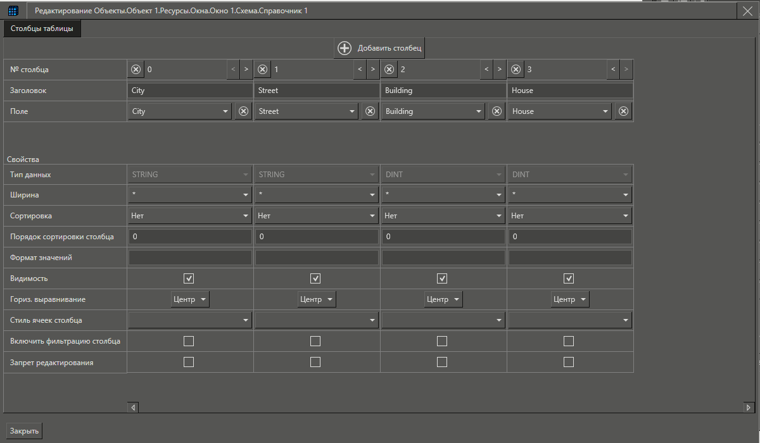Expand Ширина dropdown for Building column
760x443 pixels.
click(443, 195)
